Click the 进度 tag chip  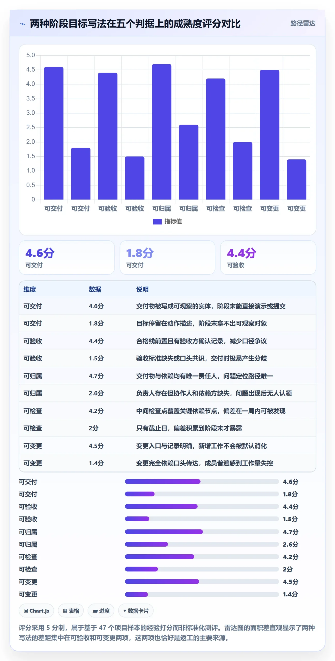101,611
